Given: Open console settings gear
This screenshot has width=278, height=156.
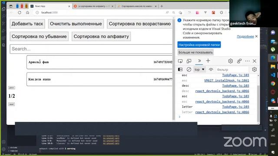Looking at the screenshot, I should tap(255, 69).
